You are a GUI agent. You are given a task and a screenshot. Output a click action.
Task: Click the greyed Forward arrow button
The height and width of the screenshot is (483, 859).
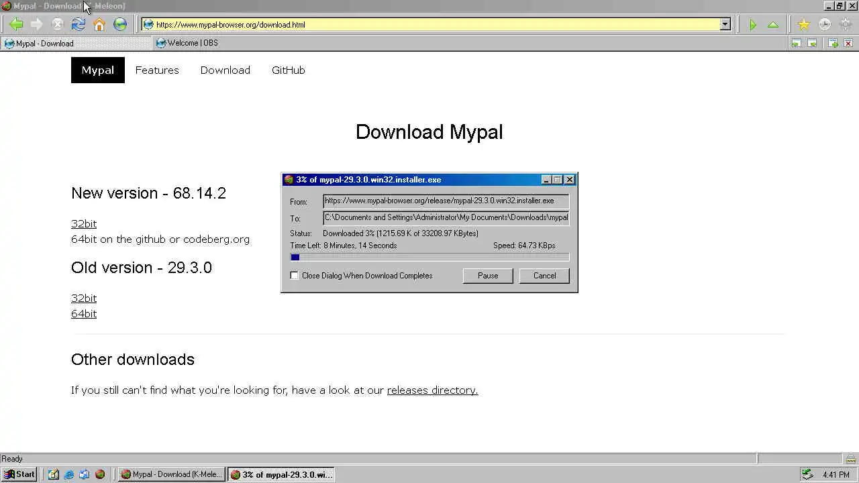37,25
